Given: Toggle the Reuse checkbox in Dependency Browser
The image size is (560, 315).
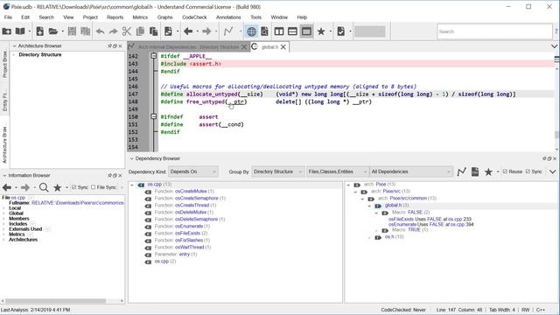Looking at the screenshot, I should tap(505, 171).
